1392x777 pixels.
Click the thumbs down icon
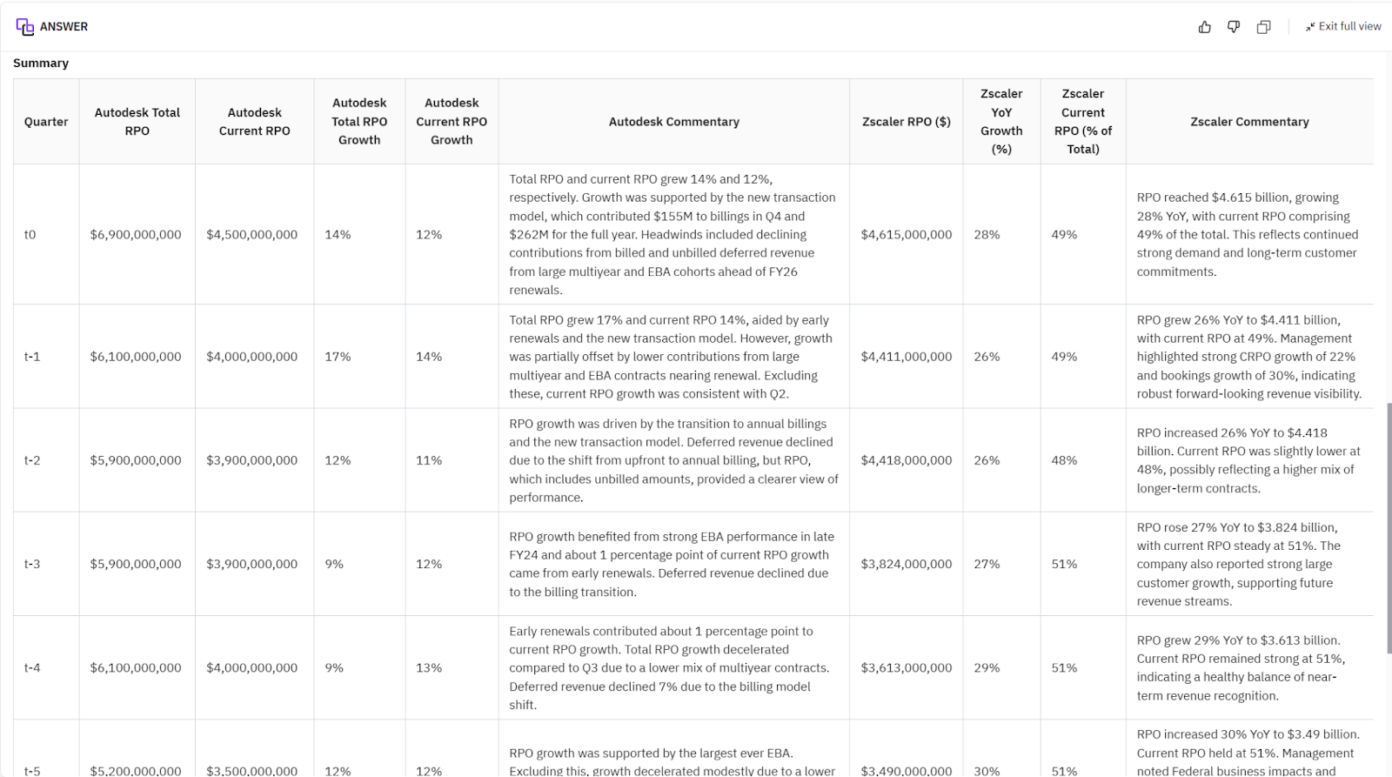point(1234,27)
